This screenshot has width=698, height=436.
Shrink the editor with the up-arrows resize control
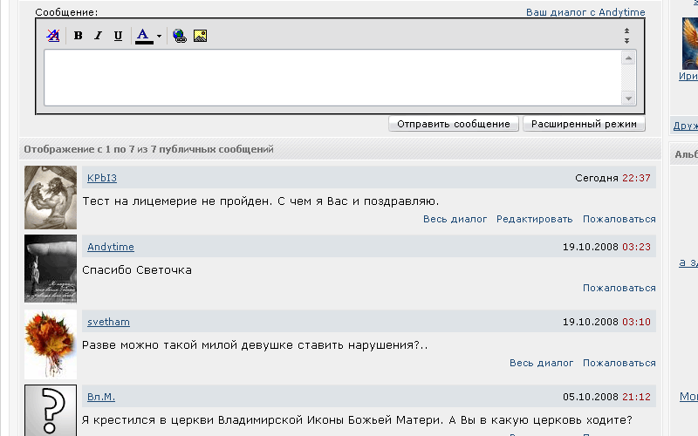[x=626, y=31]
